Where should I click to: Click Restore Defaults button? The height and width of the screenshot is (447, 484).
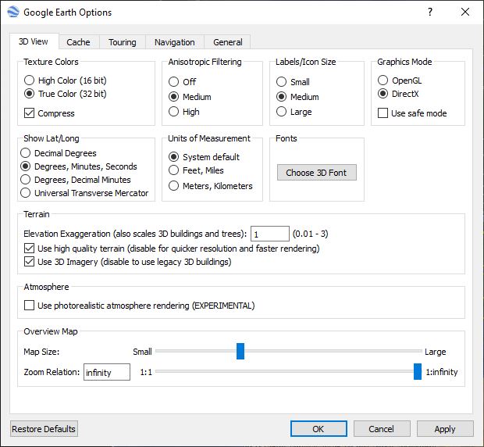pyautogui.click(x=44, y=429)
